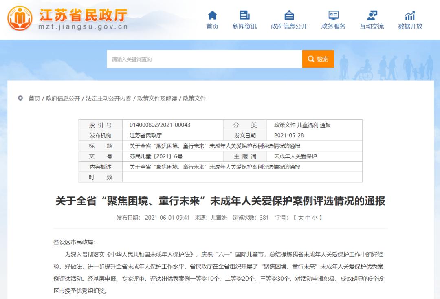The image size is (440, 299).
Task: Click the 新闻资讯 news icon
Action: [244, 15]
